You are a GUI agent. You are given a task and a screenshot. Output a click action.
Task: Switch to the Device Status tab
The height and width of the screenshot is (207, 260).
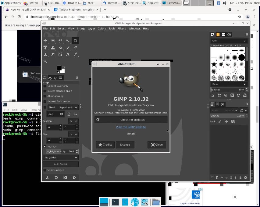pyautogui.click(x=50, y=78)
